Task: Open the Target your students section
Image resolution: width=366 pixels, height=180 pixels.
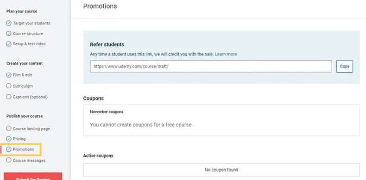Action: click(32, 23)
